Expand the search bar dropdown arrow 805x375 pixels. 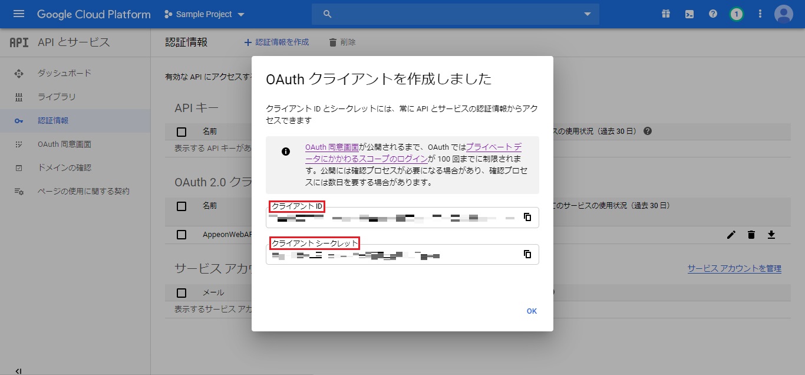coord(586,13)
